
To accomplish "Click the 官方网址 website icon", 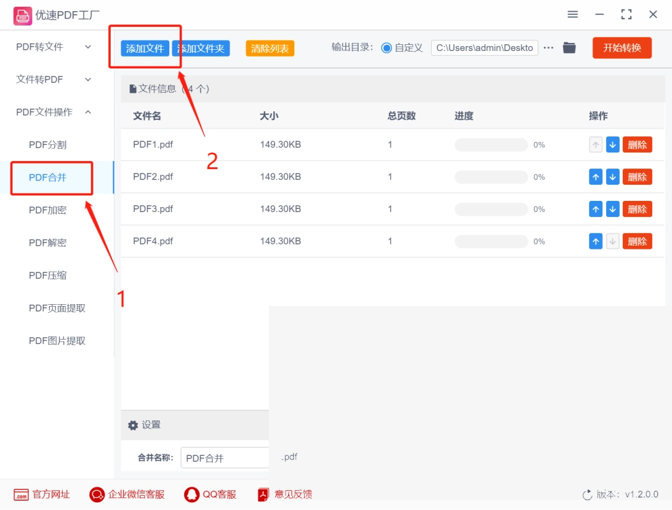I will click(x=21, y=494).
